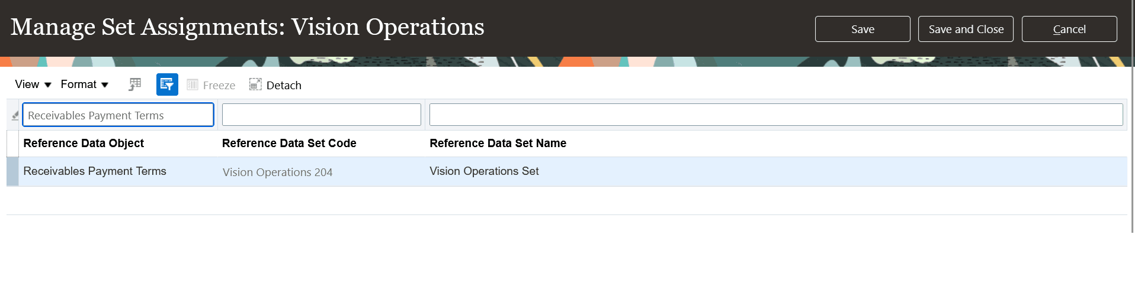
Task: Click the Save button
Action: coord(862,29)
